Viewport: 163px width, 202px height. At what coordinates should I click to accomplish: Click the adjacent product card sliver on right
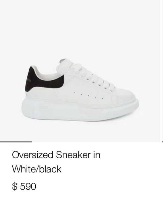tap(162, 71)
